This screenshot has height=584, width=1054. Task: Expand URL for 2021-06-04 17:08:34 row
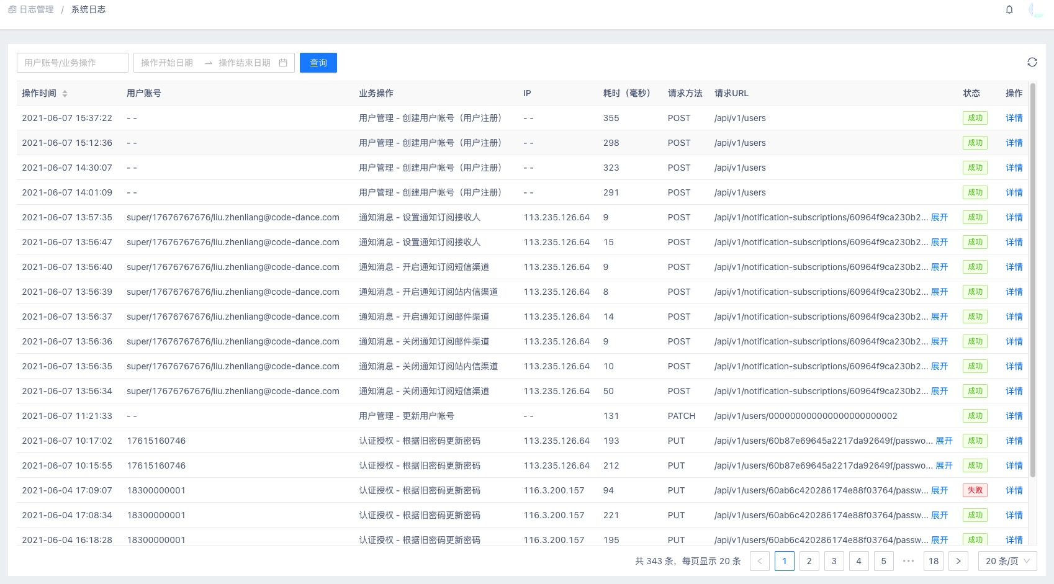click(x=939, y=515)
